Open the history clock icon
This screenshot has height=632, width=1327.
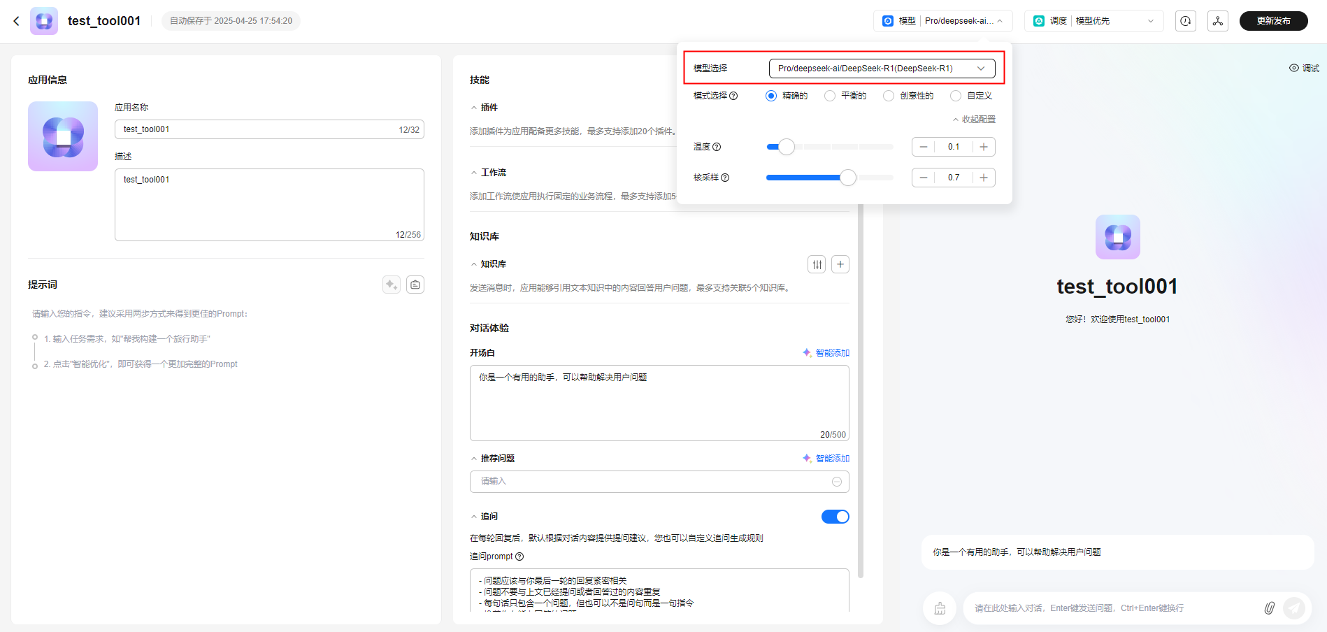coord(1186,21)
